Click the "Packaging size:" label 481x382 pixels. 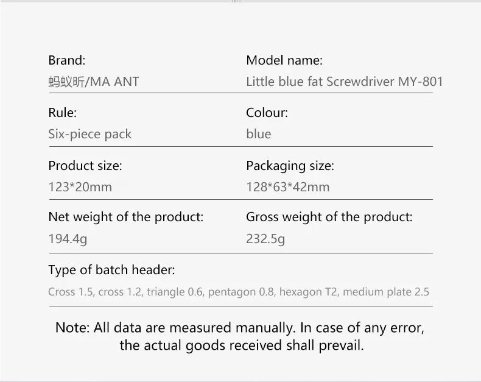(290, 166)
